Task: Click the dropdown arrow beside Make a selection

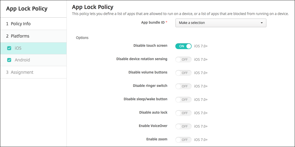Action: tap(262, 23)
